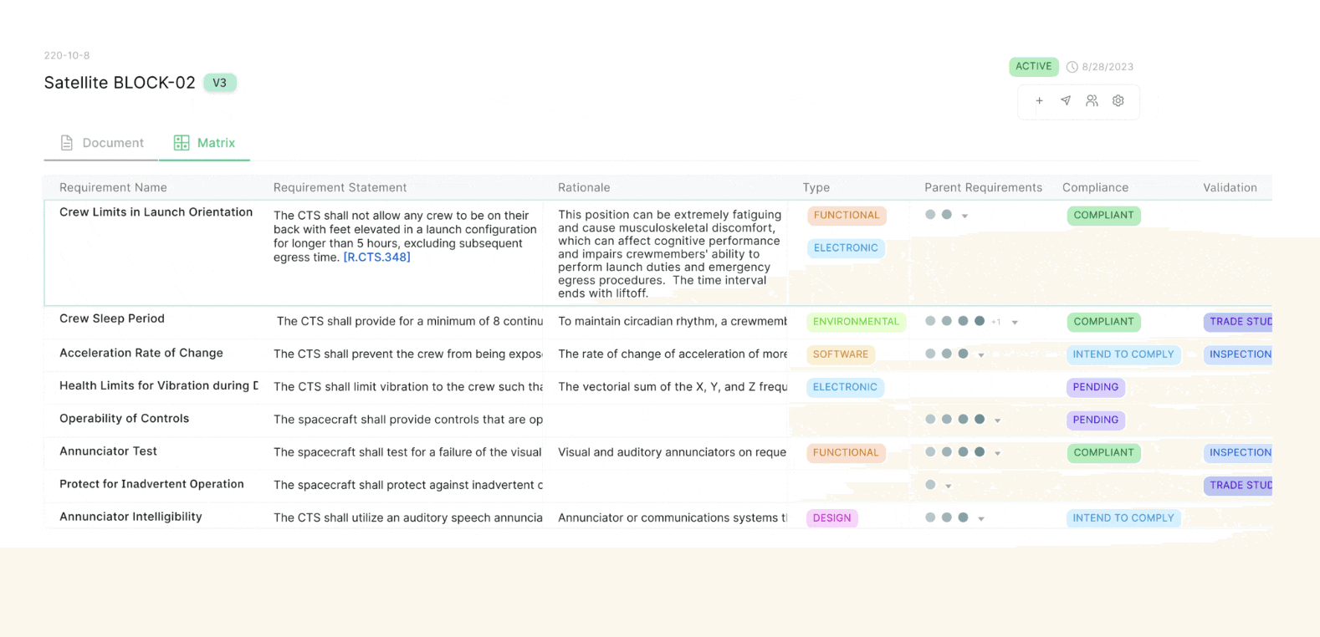Click the Document tab page icon
The image size is (1320, 637).
click(x=67, y=143)
